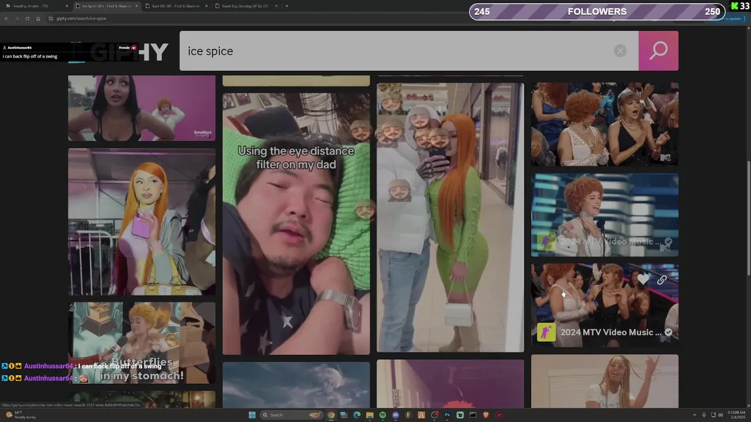This screenshot has width=751, height=422.
Task: Show hidden system tray icons
Action: (695, 415)
